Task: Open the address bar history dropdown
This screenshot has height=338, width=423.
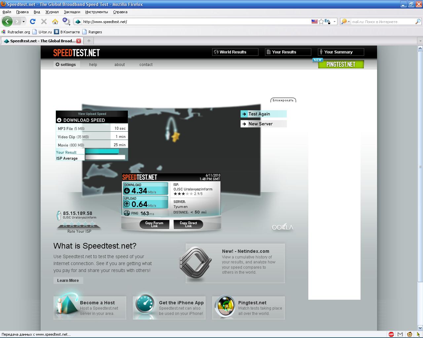Action: [x=334, y=22]
